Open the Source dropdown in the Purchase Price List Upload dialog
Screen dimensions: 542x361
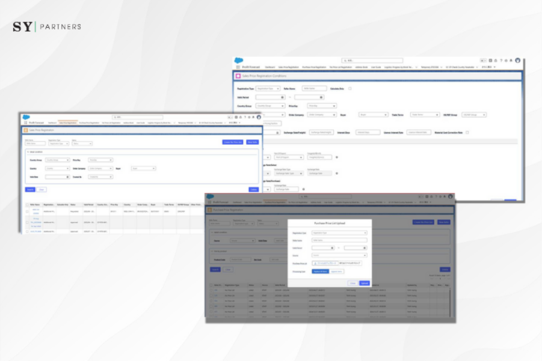pyautogui.click(x=339, y=255)
